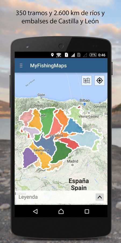Viewport: 121px width, 243px height.
Task: Center map on my location target icon
Action: tap(99, 80)
